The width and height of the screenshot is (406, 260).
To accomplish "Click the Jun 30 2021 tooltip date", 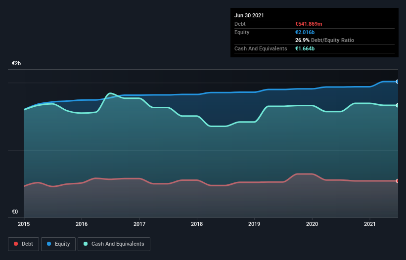I will pyautogui.click(x=249, y=15).
